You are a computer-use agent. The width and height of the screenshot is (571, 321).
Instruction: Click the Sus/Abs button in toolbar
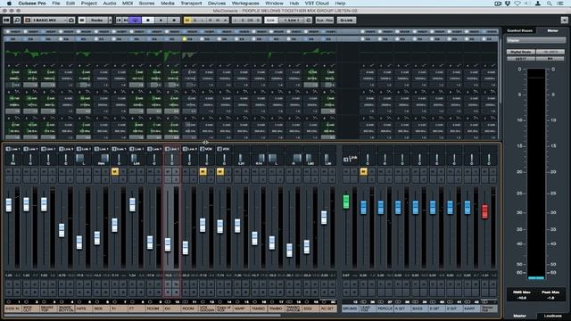click(x=325, y=20)
